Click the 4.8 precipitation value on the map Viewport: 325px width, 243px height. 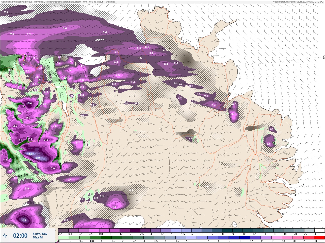[30, 154]
